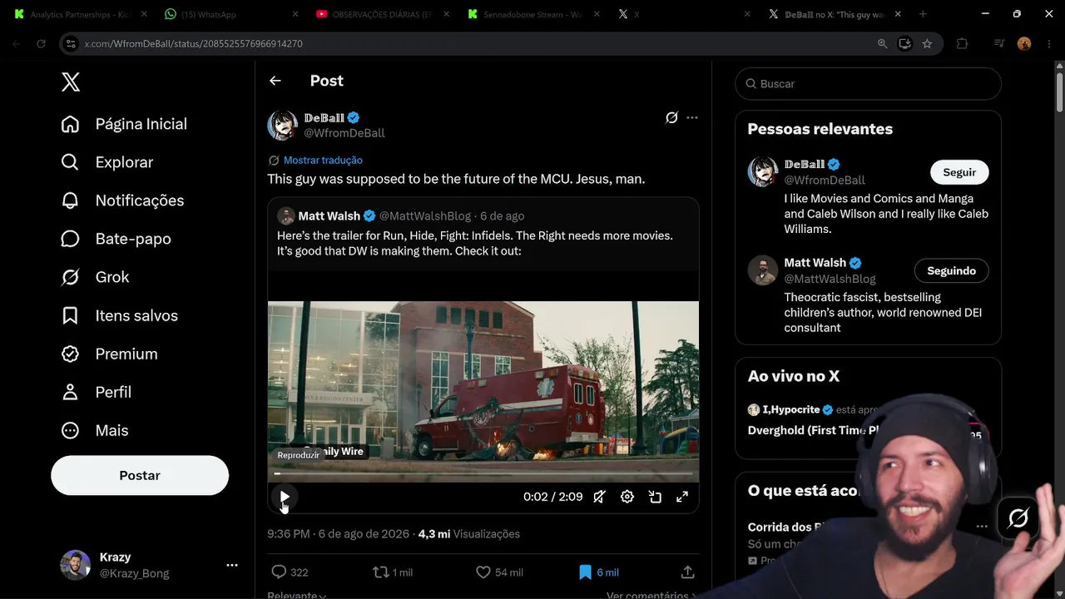Open DeBall's avatar on the post
The width and height of the screenshot is (1065, 599).
tap(282, 125)
